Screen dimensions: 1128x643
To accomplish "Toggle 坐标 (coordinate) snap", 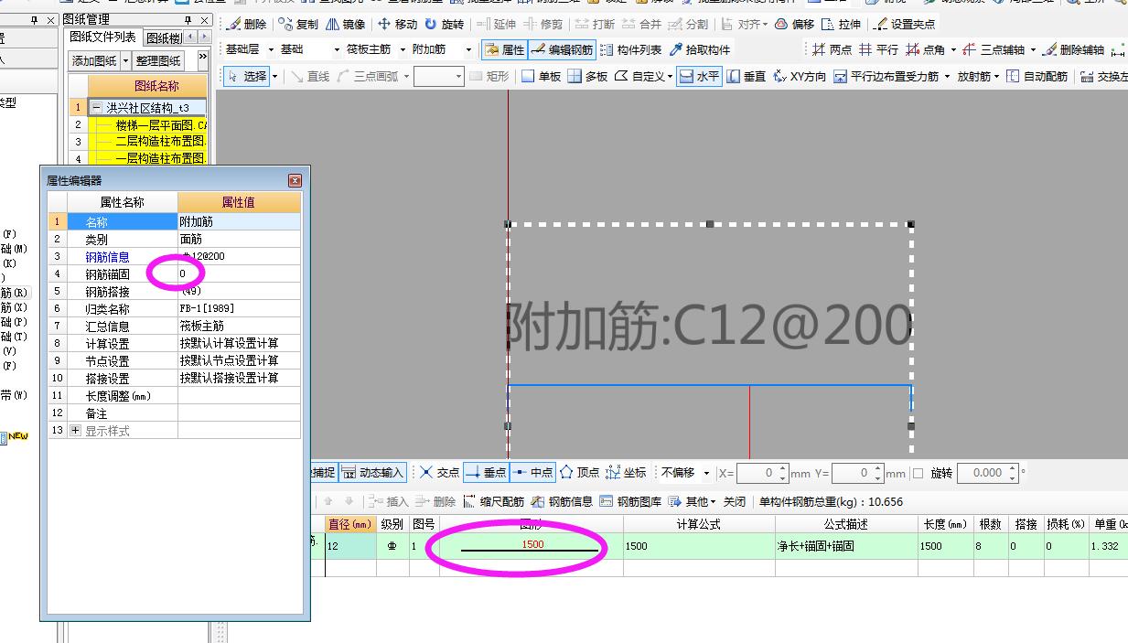I will click(x=626, y=473).
